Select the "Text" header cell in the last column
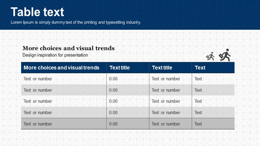Viewport: 260px width, 146px height. 200,68
